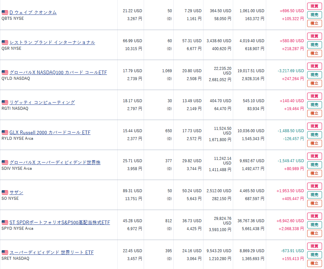
Task: Open the スーパーディビィデンド 世界リート ETF link
Action: (x=52, y=253)
